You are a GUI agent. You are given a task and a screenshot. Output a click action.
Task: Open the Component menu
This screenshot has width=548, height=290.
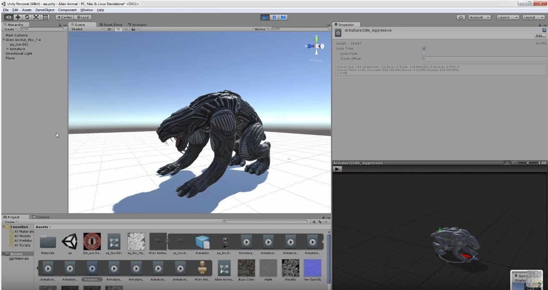[x=67, y=10]
